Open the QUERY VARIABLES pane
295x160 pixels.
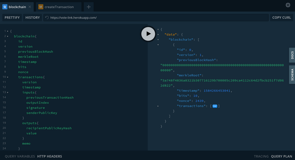click(x=20, y=156)
